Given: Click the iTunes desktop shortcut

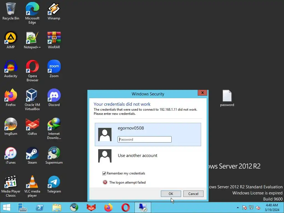Looking at the screenshot, I should (11, 155).
